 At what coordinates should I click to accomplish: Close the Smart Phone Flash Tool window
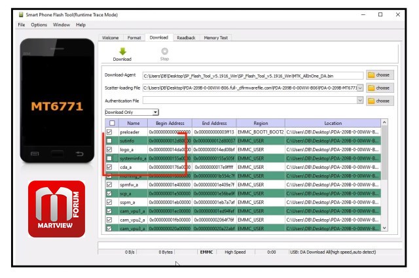point(398,14)
